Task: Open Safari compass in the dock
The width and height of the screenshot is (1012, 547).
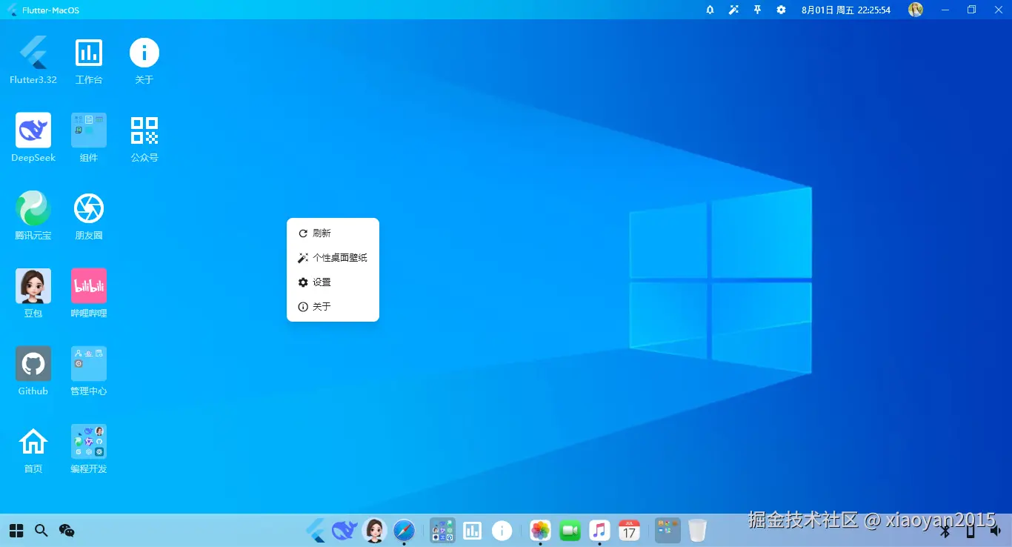Action: 404,530
